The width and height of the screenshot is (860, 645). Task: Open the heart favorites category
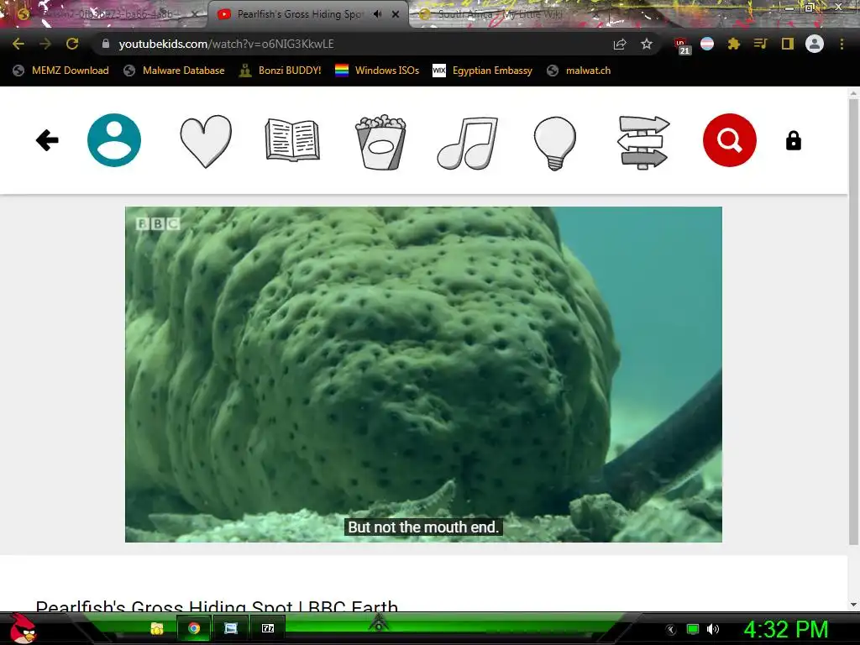click(206, 141)
